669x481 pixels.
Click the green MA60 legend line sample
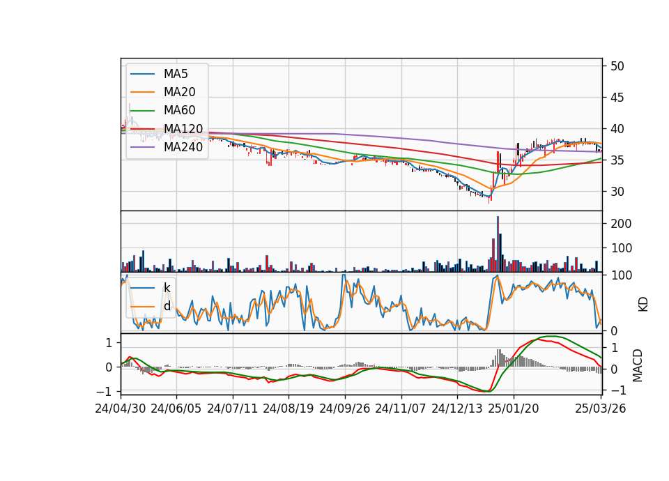pyautogui.click(x=142, y=111)
